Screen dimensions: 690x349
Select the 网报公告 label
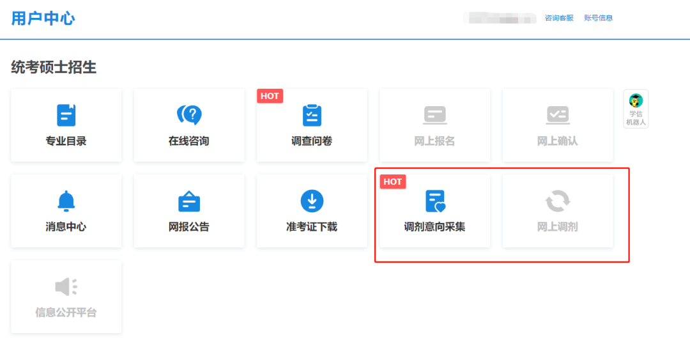[189, 227]
